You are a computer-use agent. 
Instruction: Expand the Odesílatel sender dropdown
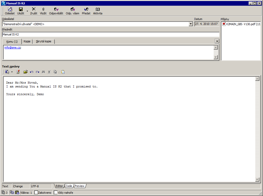191,24
